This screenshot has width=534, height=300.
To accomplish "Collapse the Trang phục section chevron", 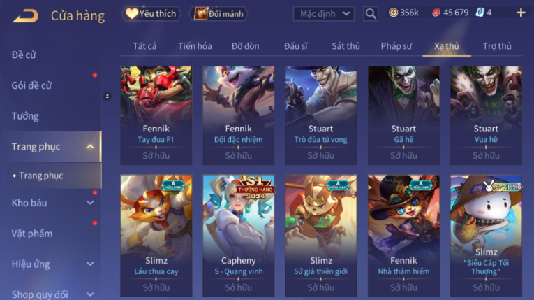I will [90, 147].
